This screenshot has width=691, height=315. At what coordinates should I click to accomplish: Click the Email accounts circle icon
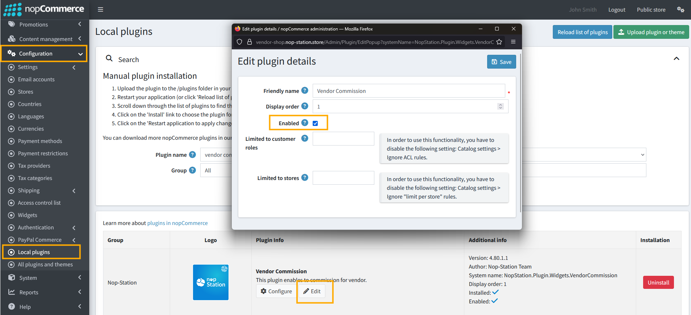coord(11,79)
